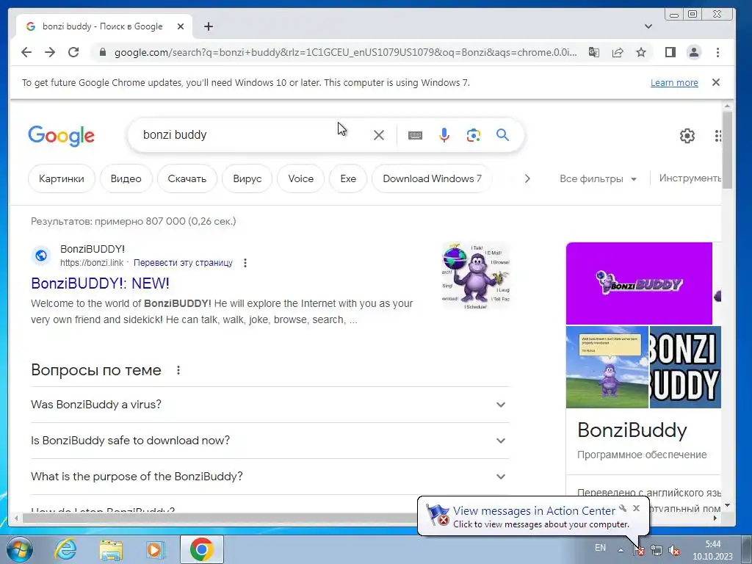Show hidden tray icons arrow
752x564 pixels.
pos(621,550)
